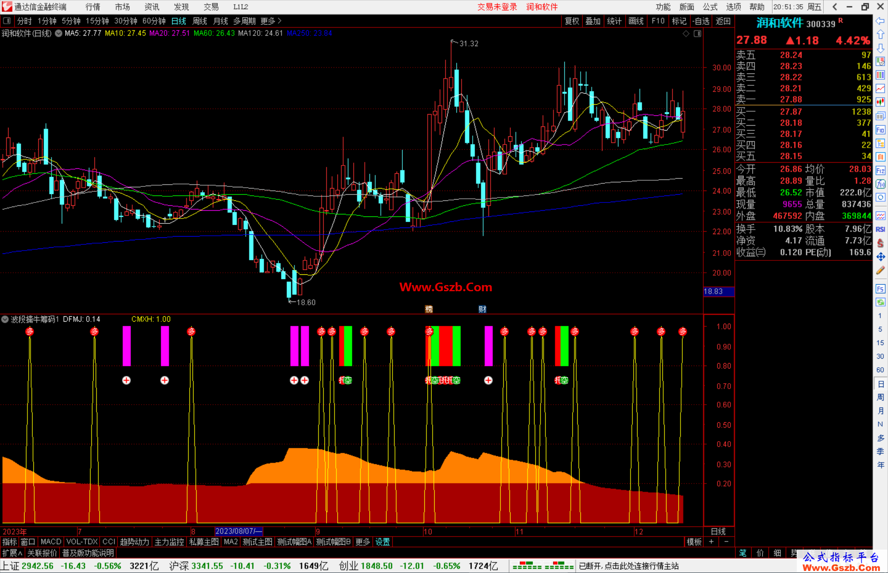Screen dimensions: 888x573
Task: Click the red line trend chart sidebar icon
Action: point(880,88)
